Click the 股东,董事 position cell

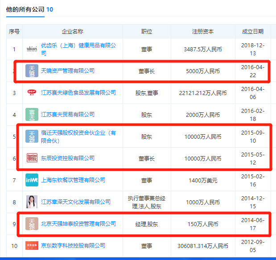(x=147, y=93)
